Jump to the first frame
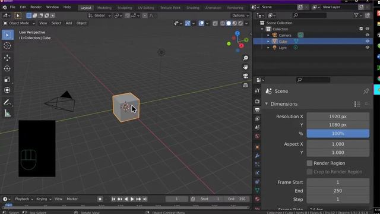This screenshot has height=214, width=380. [113, 199]
